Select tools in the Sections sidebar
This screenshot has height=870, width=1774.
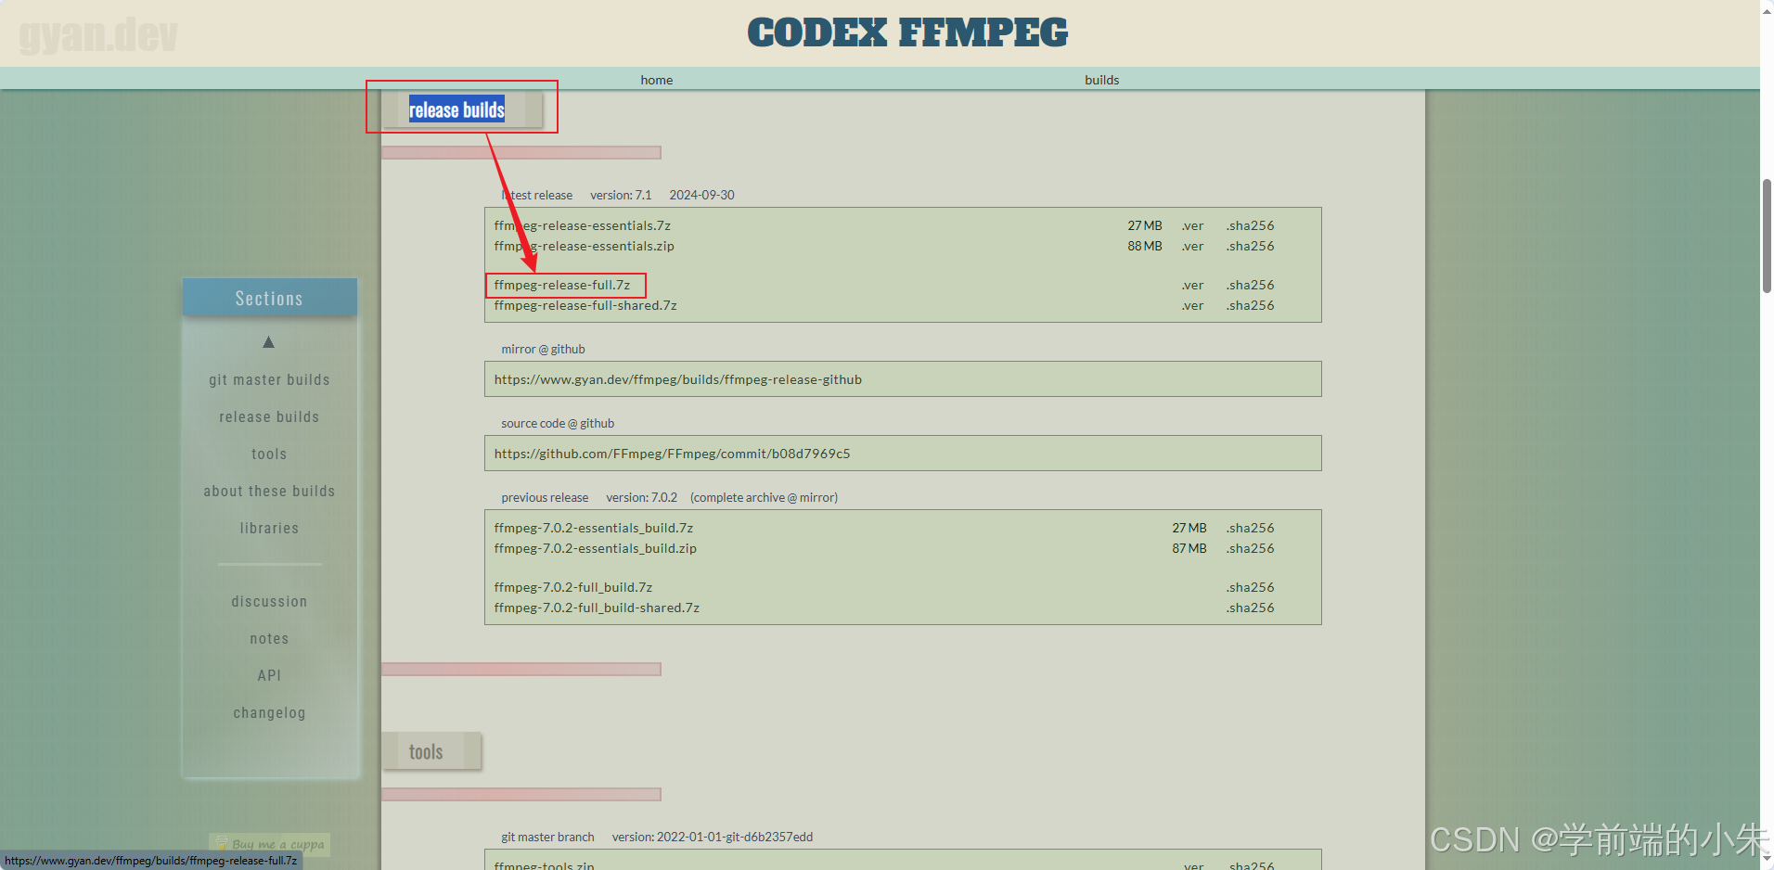[269, 454]
